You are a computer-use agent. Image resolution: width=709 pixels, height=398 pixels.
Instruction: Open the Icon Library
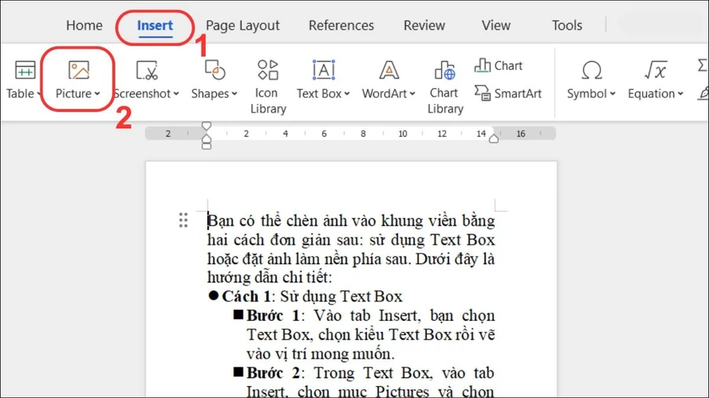pyautogui.click(x=268, y=87)
